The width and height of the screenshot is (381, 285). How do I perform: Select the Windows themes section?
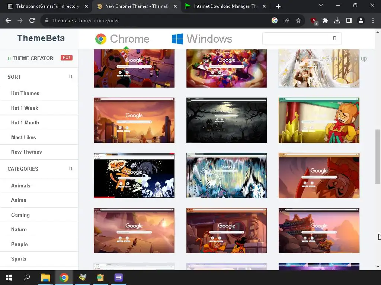(202, 39)
